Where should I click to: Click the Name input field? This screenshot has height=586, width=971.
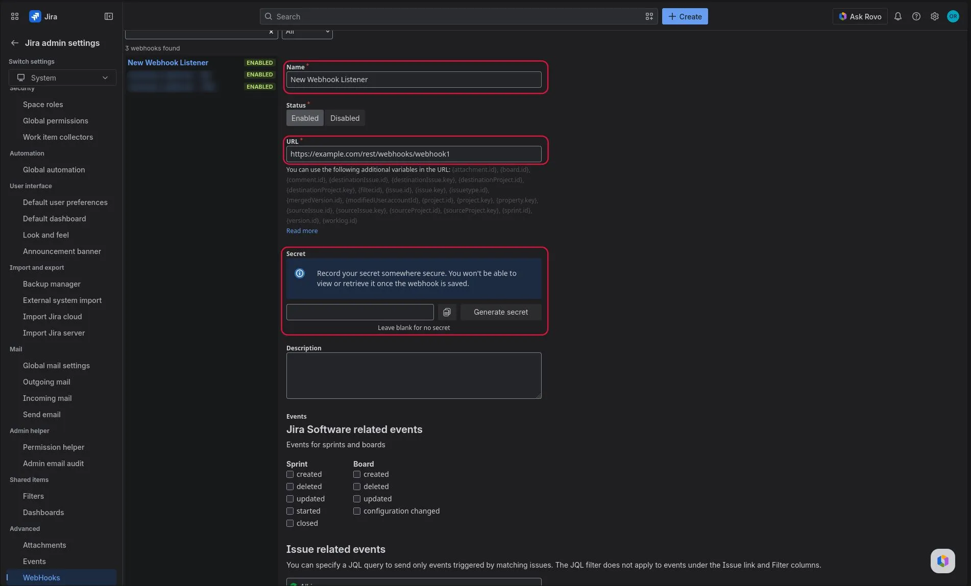coord(414,80)
